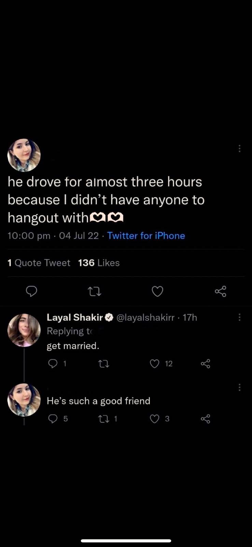Open options menu for Layal Shakir's reply

click(239, 317)
